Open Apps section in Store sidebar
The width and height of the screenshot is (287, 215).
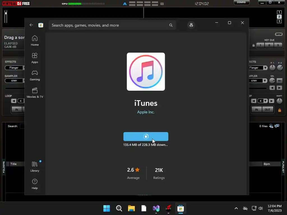pos(34,58)
